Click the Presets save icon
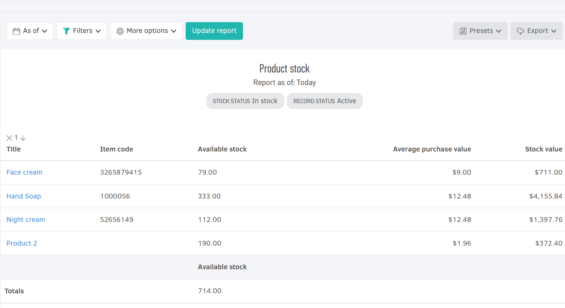Image resolution: width=565 pixels, height=308 pixels. pos(463,31)
